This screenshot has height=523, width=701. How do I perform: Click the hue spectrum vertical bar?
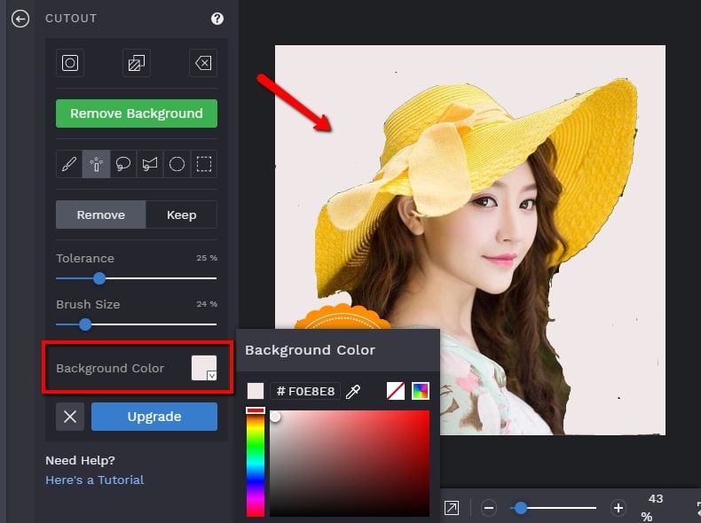pyautogui.click(x=256, y=463)
